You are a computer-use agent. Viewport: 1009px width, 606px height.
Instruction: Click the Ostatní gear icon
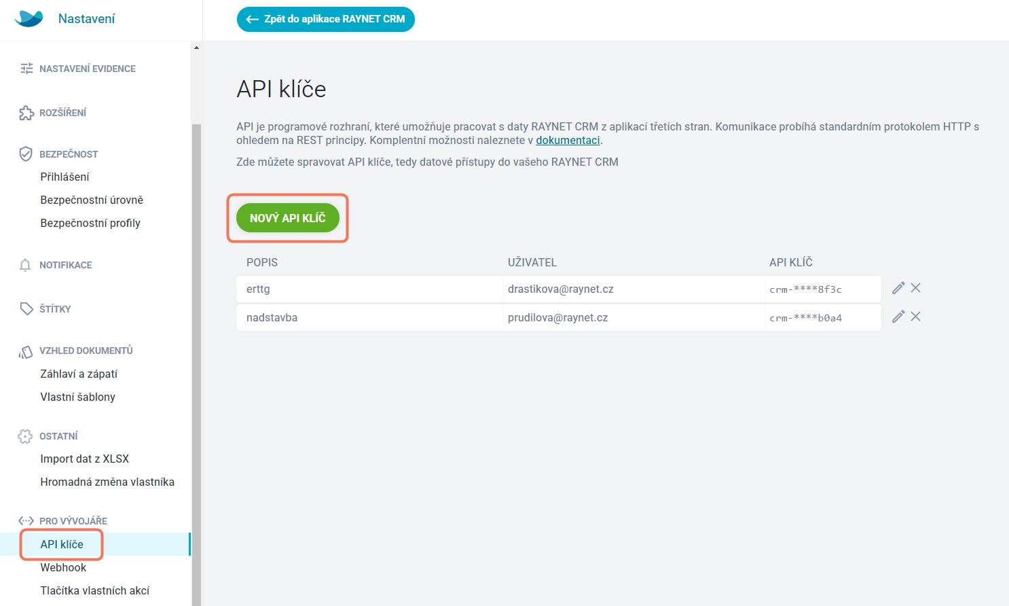pos(25,436)
